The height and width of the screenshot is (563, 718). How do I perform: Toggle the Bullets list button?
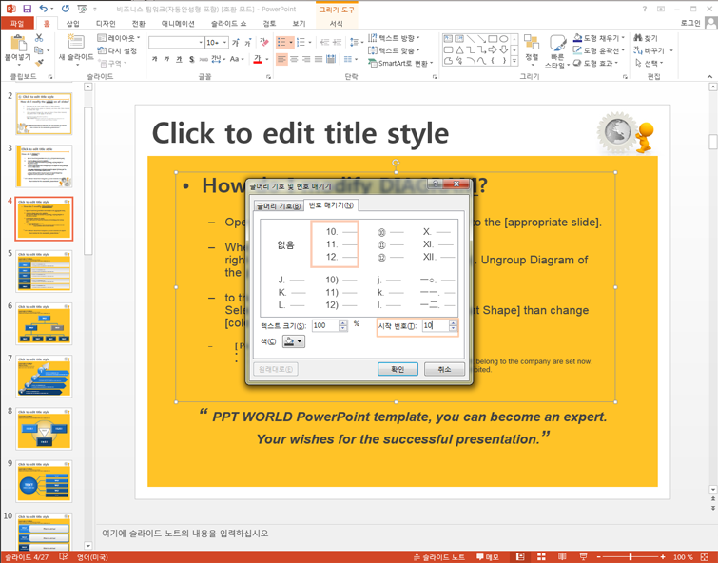pos(281,43)
